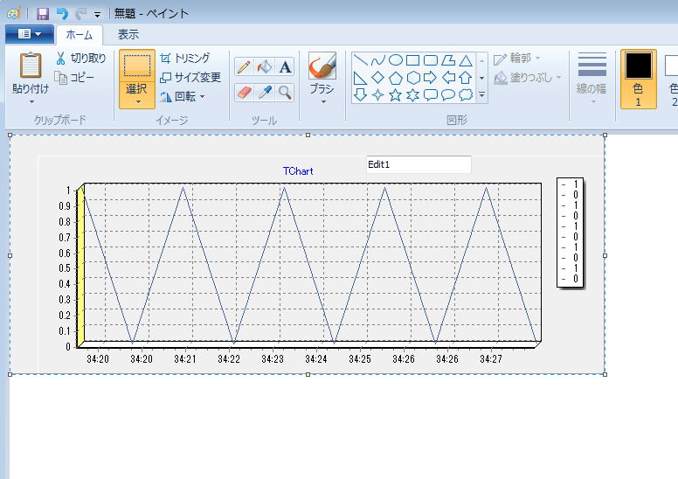This screenshot has height=479, width=678.
Task: Select the rounded rectangle shape
Action: tap(431, 60)
